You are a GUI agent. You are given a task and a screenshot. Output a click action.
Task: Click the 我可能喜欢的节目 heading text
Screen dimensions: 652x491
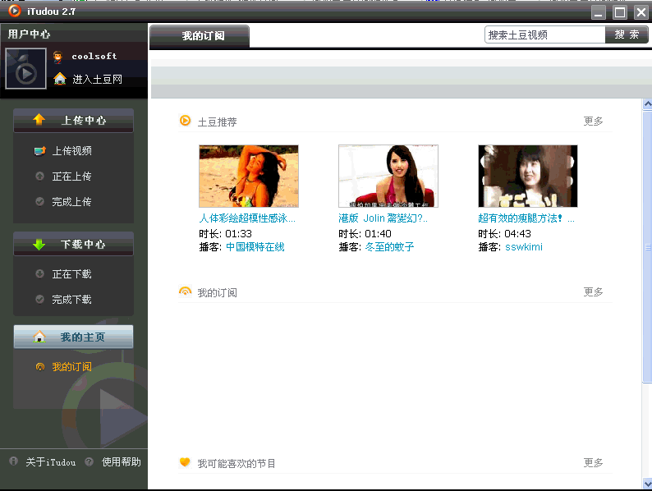point(236,463)
